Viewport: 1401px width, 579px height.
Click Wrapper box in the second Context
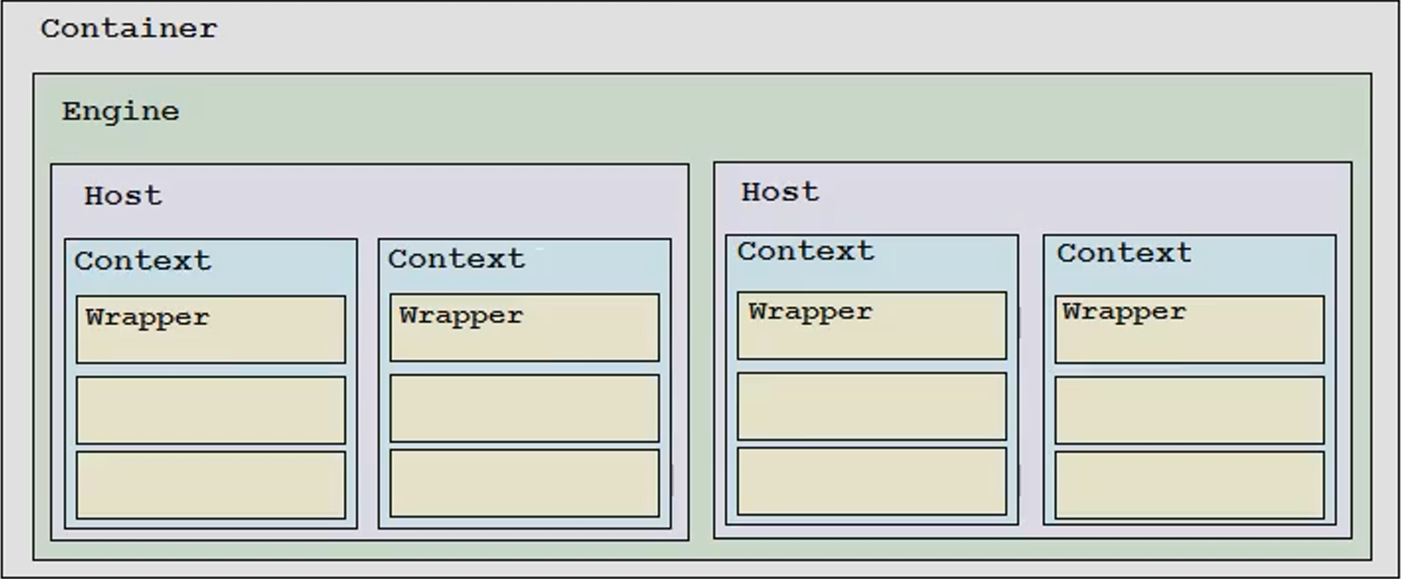[524, 328]
